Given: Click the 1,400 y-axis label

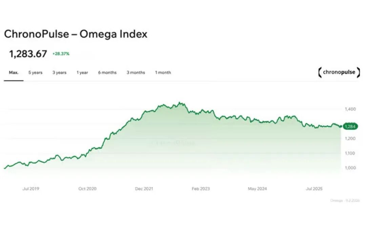Looking at the screenshot, I should coord(350,109).
